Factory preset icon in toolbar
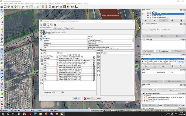 (76, 7)
